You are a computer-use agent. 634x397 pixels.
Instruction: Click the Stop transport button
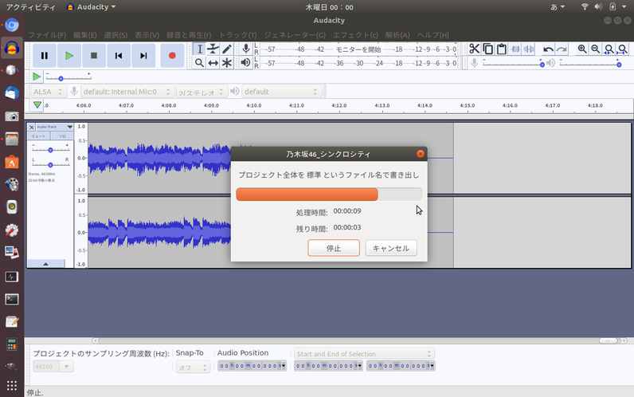tap(94, 56)
